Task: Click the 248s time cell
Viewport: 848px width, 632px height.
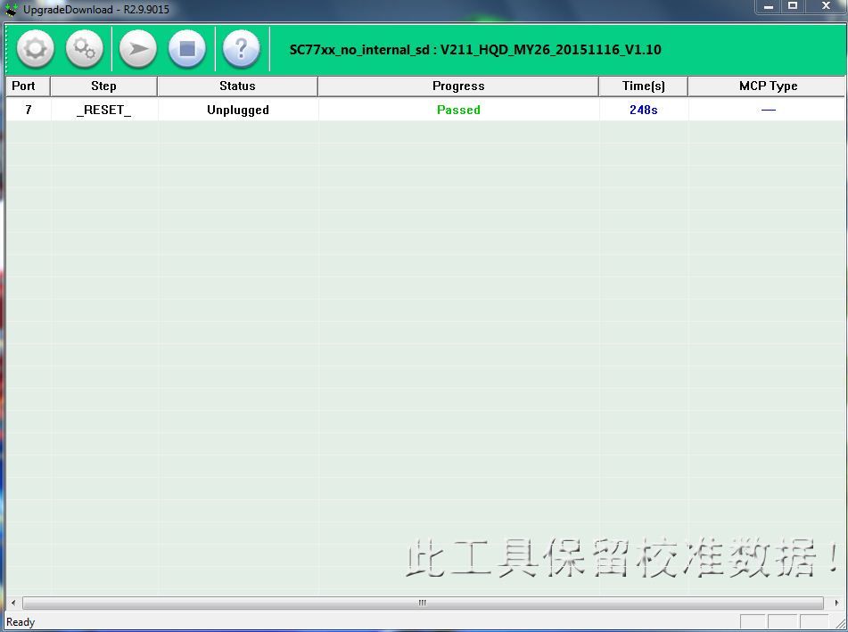Action: pos(643,110)
